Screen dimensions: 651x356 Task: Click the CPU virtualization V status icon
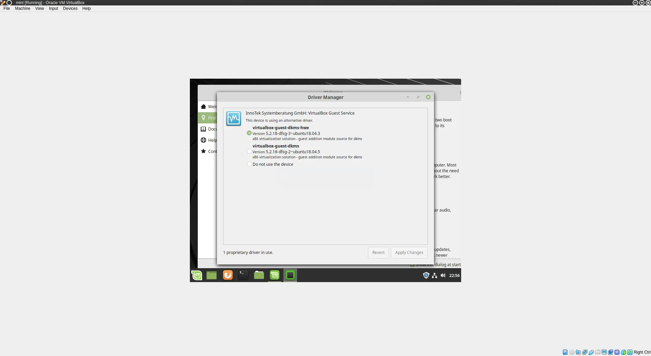click(x=617, y=352)
